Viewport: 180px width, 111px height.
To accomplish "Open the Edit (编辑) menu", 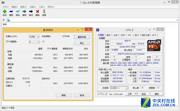I will point(14,7).
